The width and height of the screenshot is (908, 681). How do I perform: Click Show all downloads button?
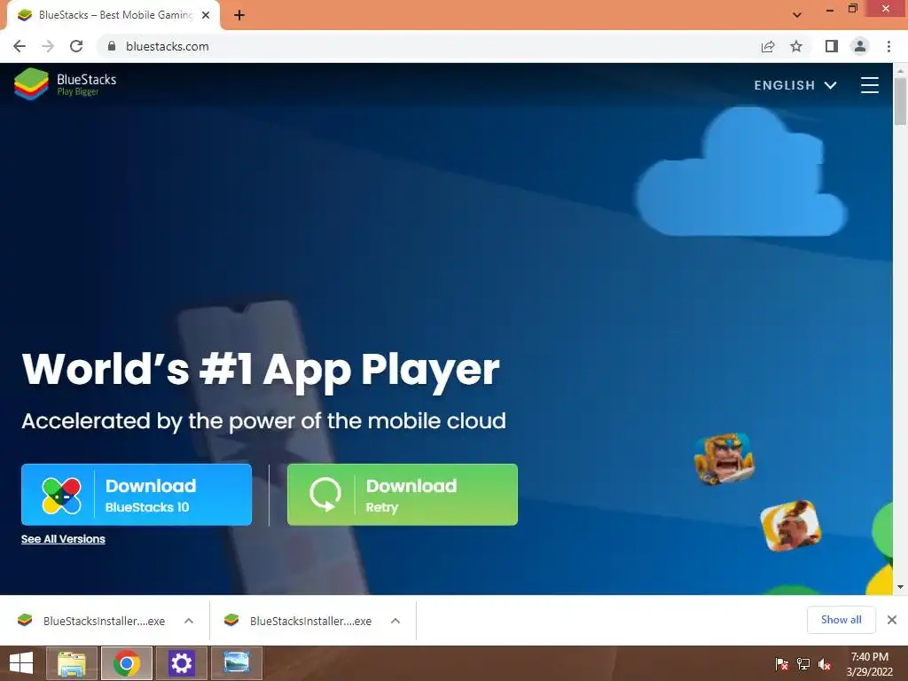tap(841, 620)
